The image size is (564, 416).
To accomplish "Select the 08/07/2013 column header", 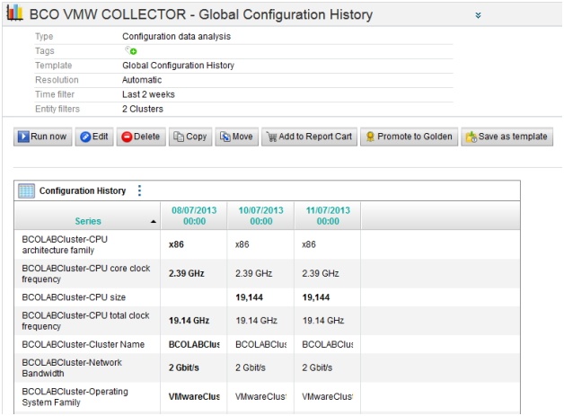I will (194, 215).
